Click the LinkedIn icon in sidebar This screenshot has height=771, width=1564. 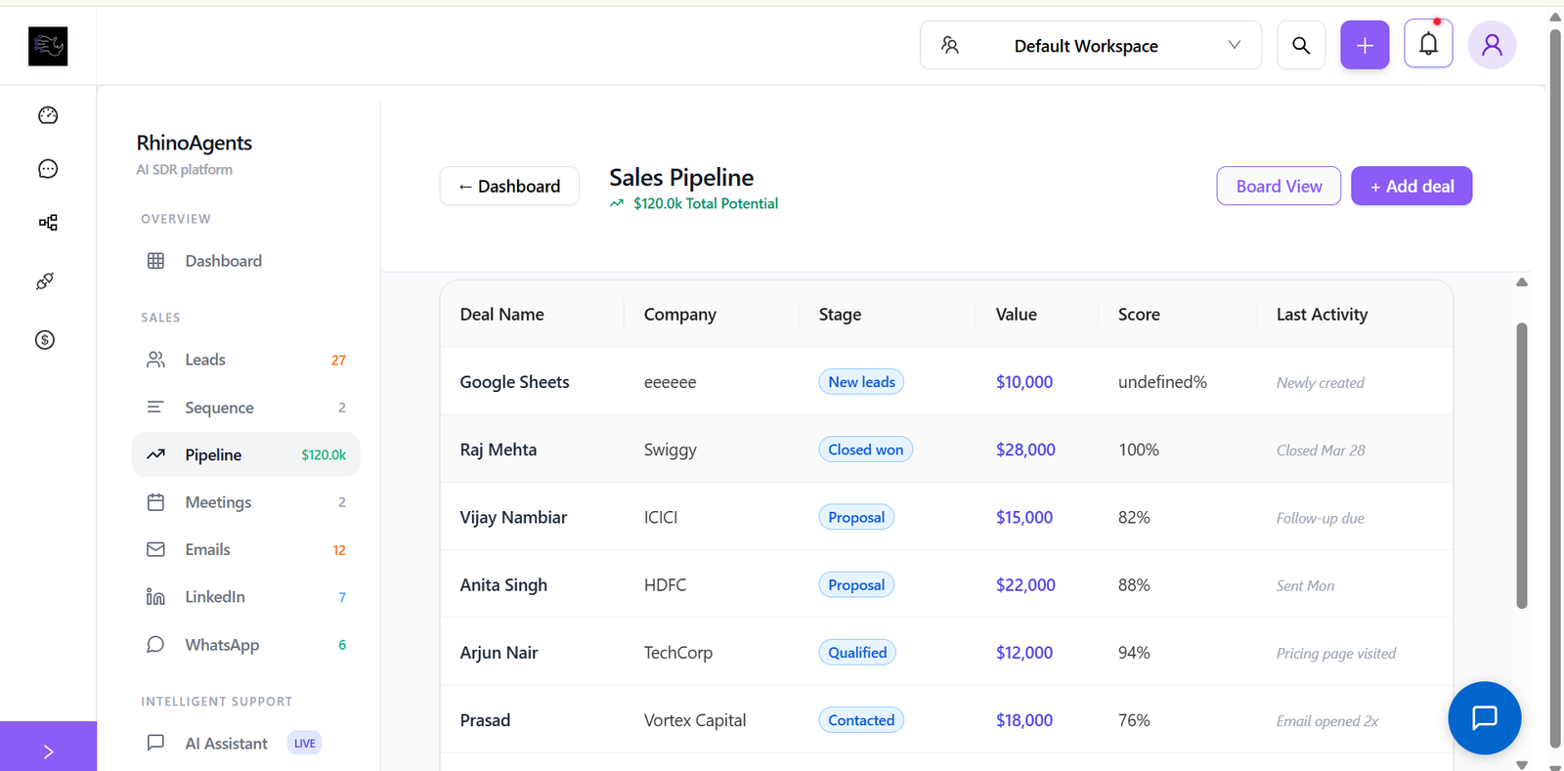point(155,597)
